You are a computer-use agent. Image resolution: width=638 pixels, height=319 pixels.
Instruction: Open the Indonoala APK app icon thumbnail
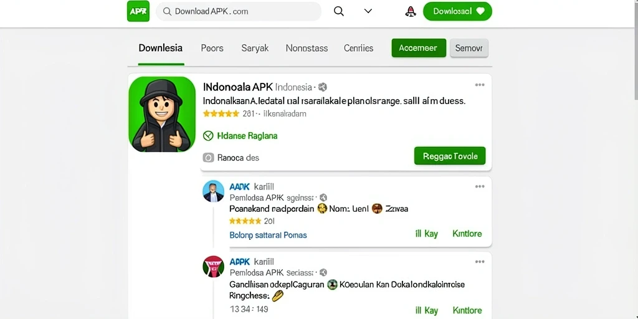[162, 115]
